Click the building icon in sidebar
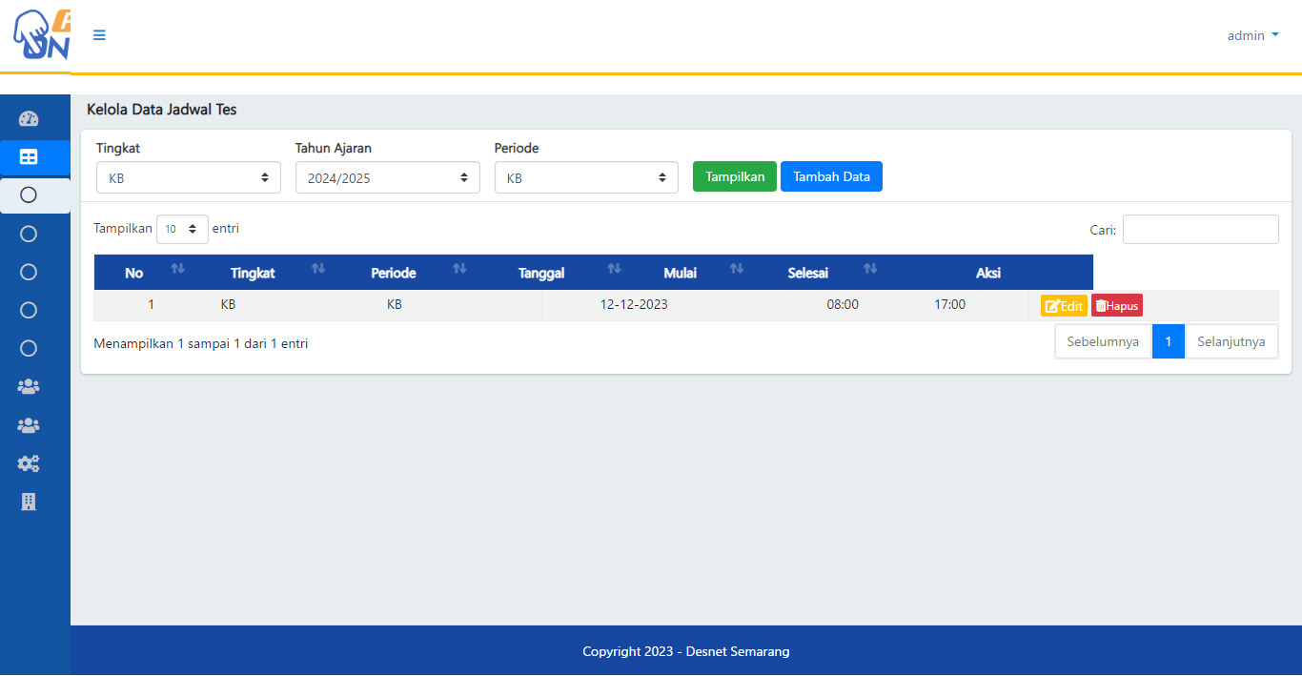 [29, 502]
